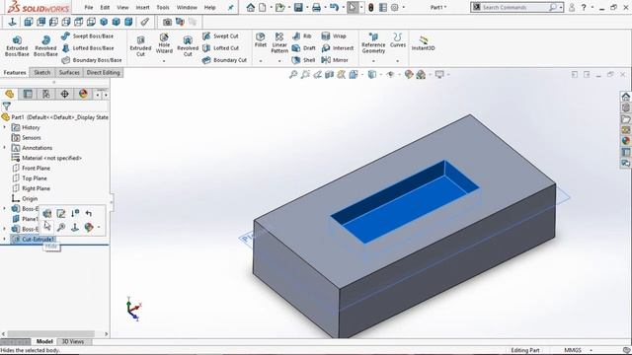This screenshot has width=632, height=355.
Task: Switch to the Direct Editing tab
Action: point(103,73)
